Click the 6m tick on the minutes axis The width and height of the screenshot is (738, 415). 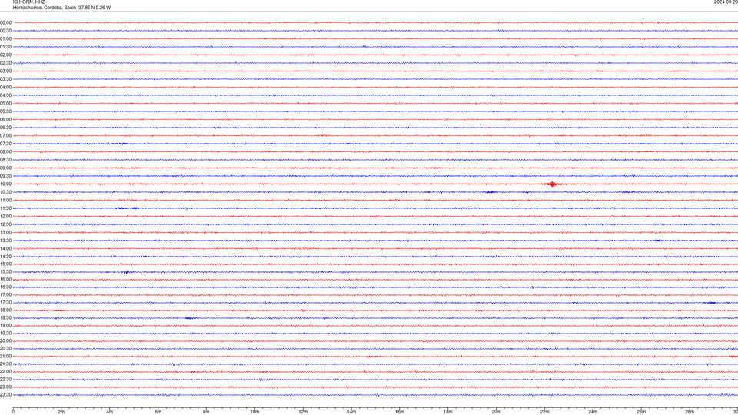coord(158,412)
